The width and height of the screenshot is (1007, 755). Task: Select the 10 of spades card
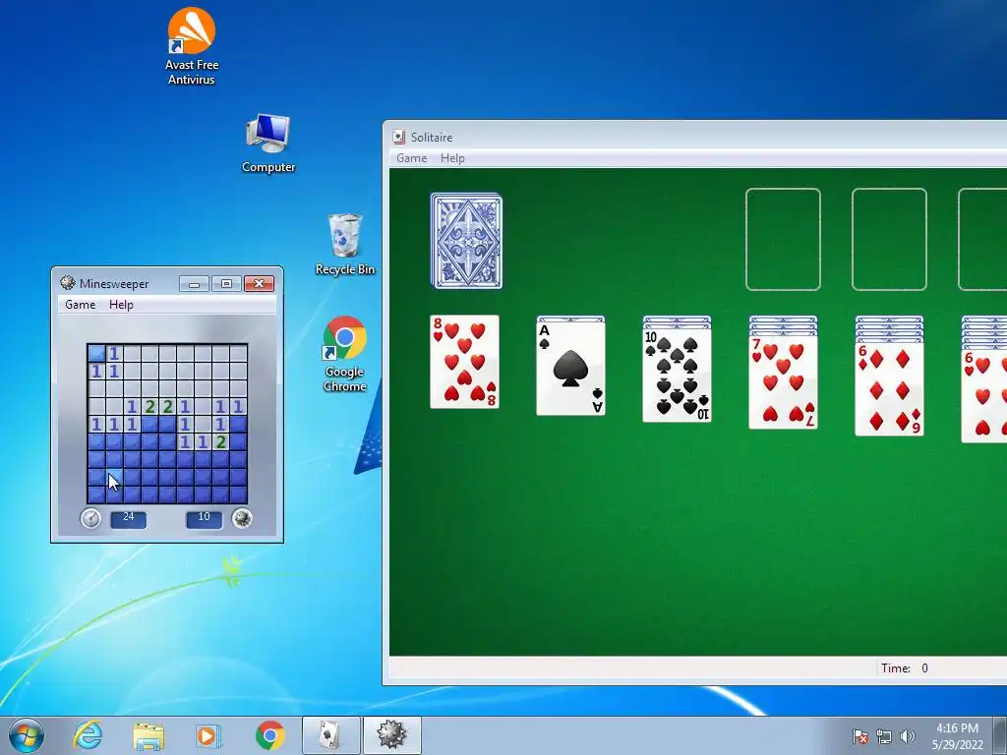[677, 375]
